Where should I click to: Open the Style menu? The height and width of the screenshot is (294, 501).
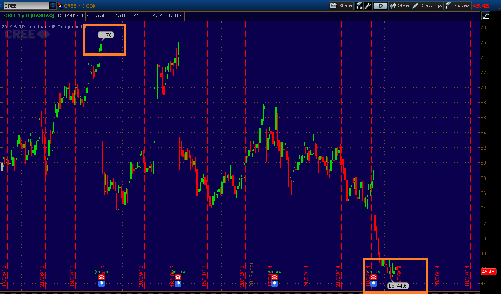[400, 6]
